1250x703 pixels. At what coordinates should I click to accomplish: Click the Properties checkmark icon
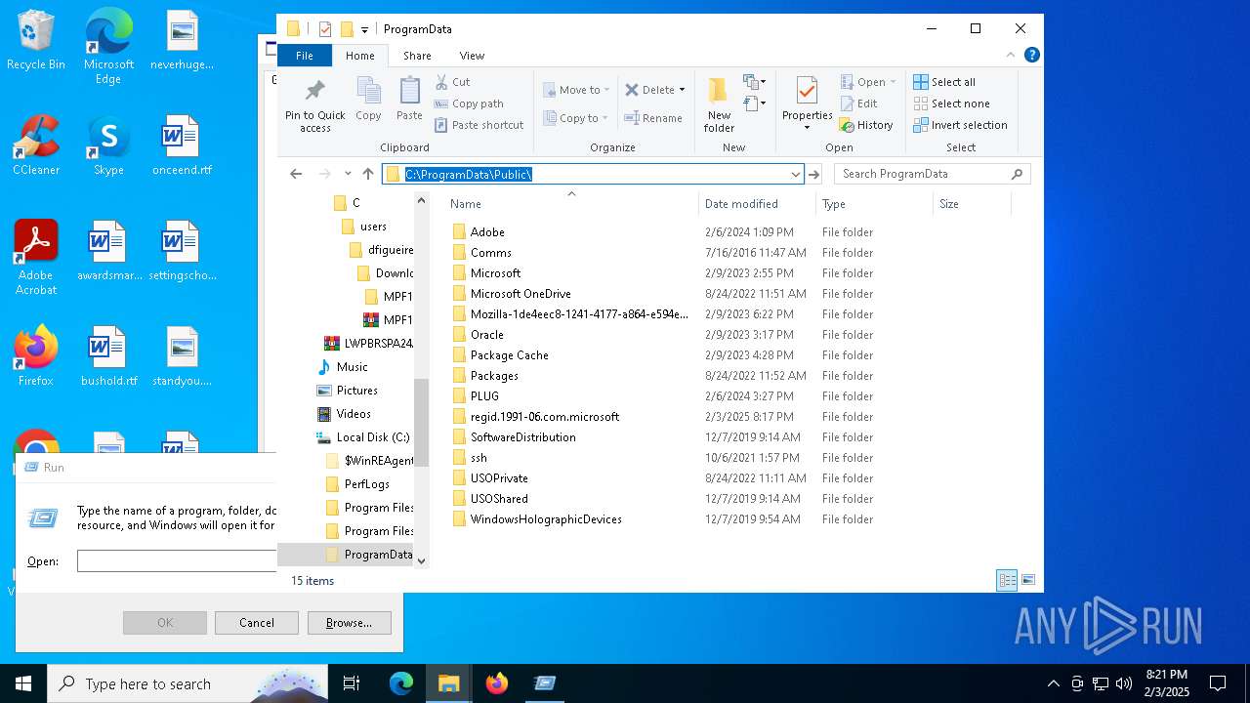click(807, 91)
